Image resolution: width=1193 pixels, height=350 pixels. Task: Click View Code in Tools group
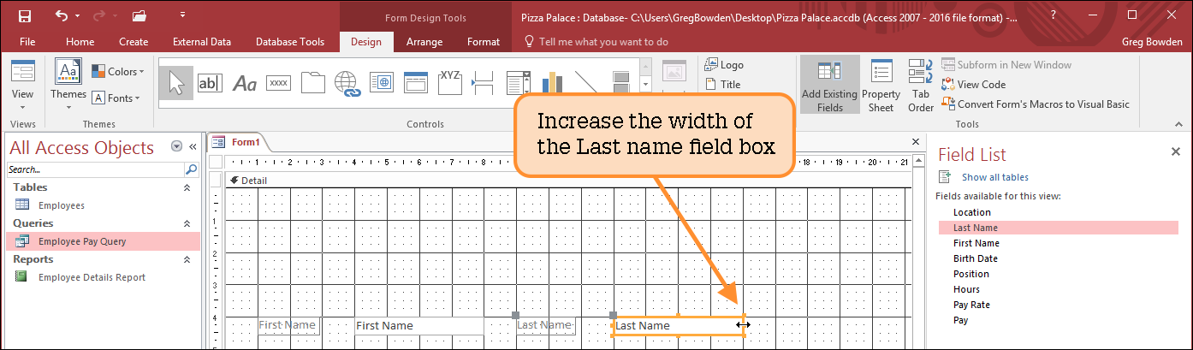tap(974, 84)
